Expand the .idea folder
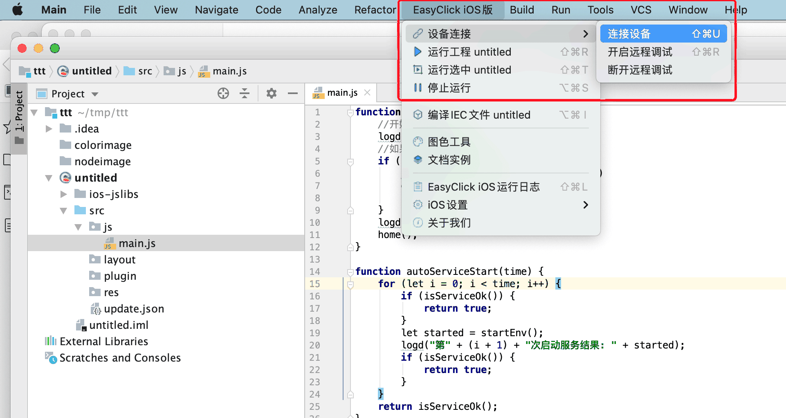 [x=49, y=129]
